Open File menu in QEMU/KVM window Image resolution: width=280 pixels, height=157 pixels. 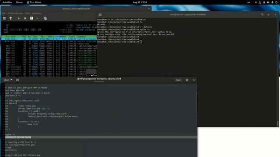(x=3, y=14)
